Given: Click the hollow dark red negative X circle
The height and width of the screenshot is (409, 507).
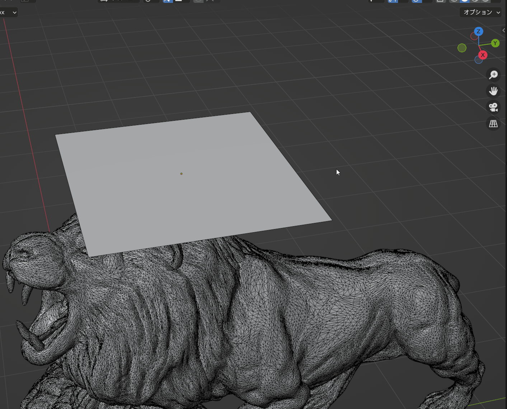Looking at the screenshot, I should click(x=474, y=37).
